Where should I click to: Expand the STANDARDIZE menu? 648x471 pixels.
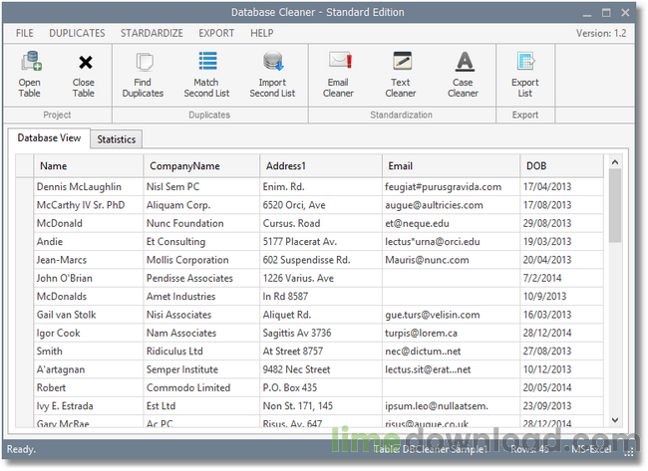coord(152,33)
